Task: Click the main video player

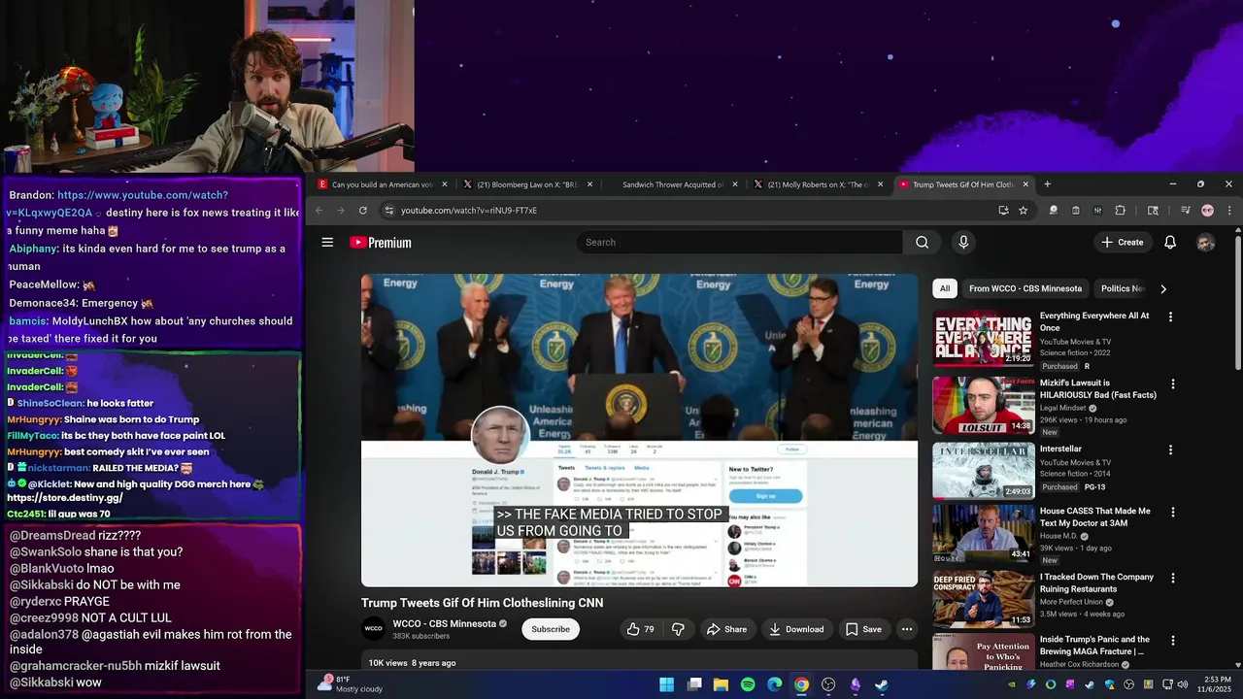Action: [x=639, y=430]
